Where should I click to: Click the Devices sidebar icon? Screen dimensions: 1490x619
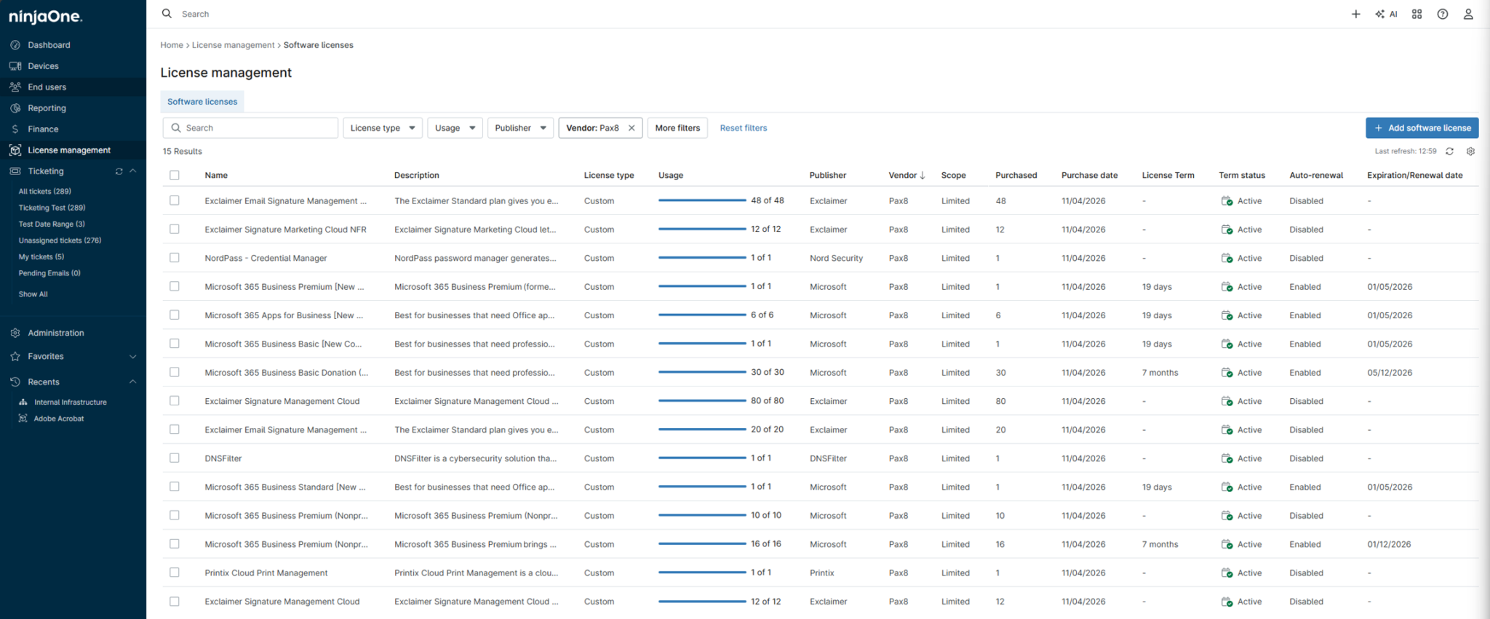point(15,66)
